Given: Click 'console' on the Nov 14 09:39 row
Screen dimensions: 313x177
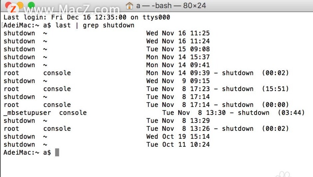Looking at the screenshot, I should click(57, 73).
